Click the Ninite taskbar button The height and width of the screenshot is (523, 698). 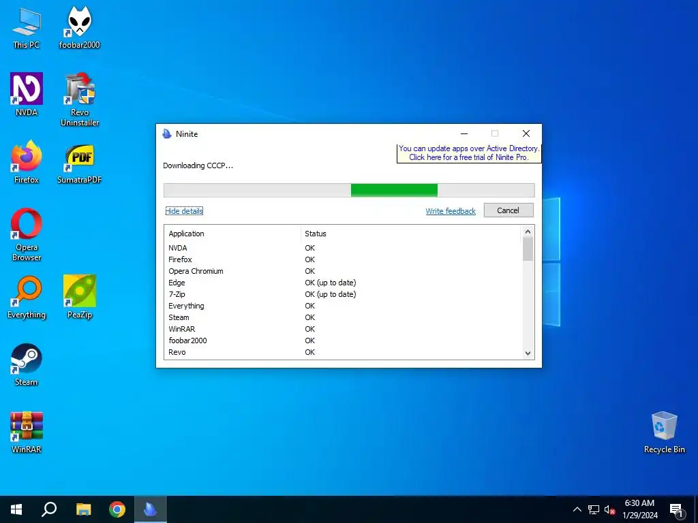click(x=151, y=509)
